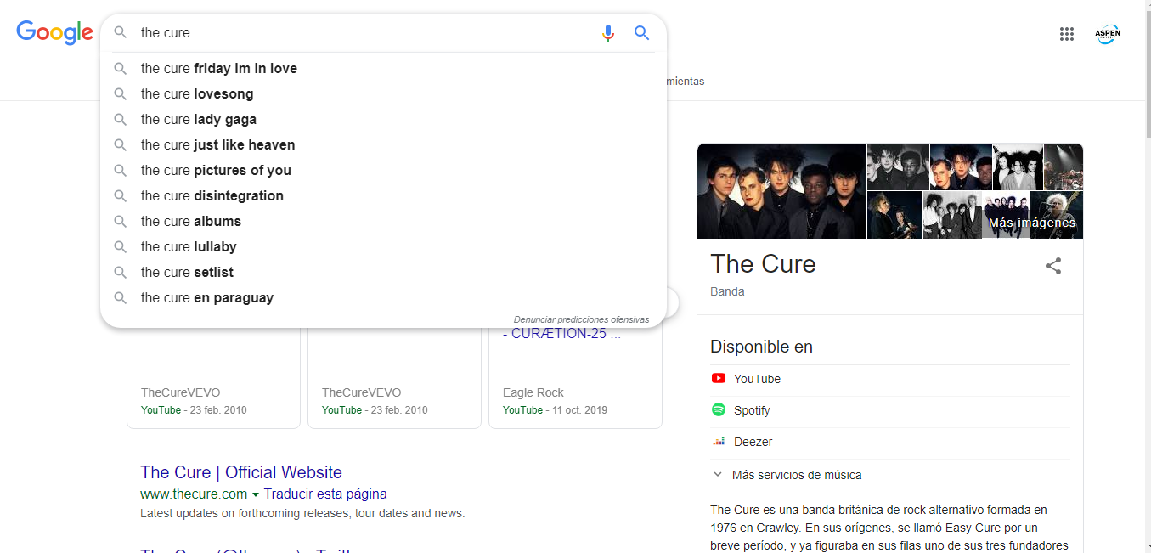Screen dimensions: 1151x553
Task: Open the Aspen account avatar
Action: pos(1107,34)
